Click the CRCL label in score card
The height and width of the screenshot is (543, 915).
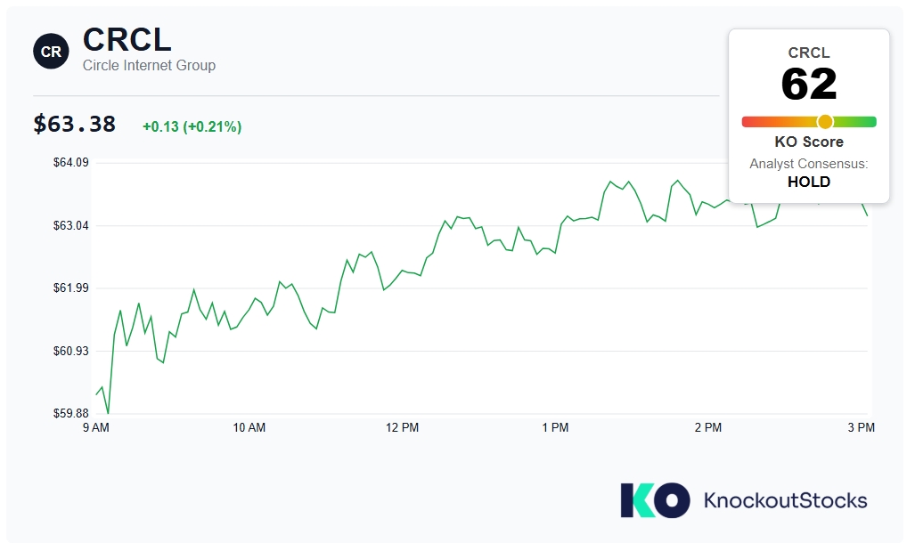809,53
